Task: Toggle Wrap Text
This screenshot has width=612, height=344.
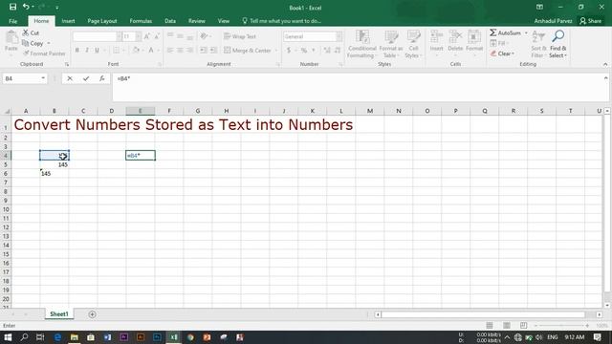Action: [240, 36]
